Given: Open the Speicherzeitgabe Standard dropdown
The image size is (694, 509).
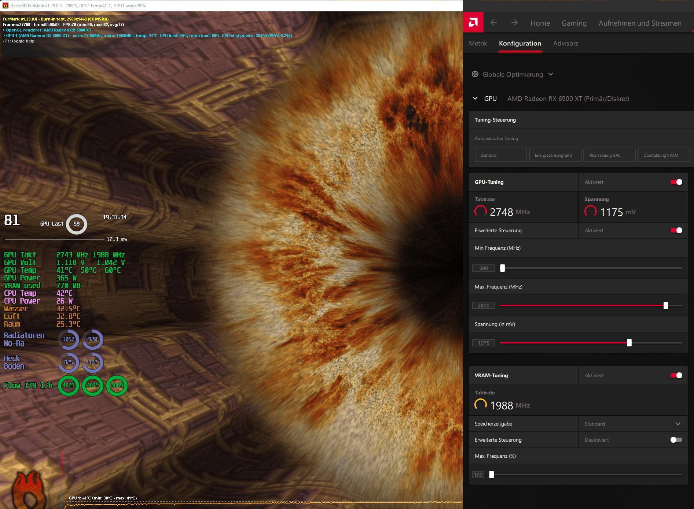Looking at the screenshot, I should click(633, 424).
